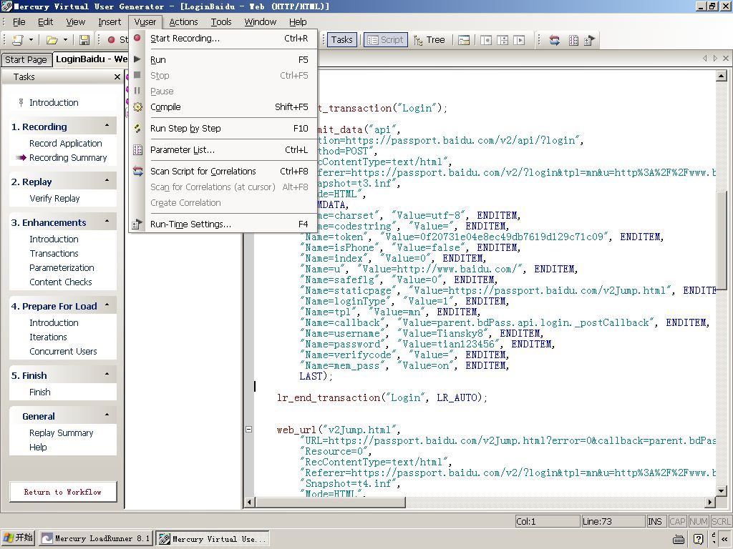Open the Tools menu
The image size is (733, 549).
(221, 22)
